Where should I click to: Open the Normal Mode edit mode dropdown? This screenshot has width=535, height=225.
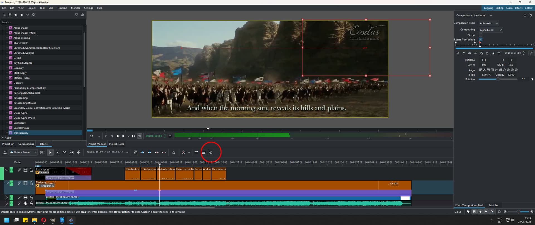pos(23,152)
